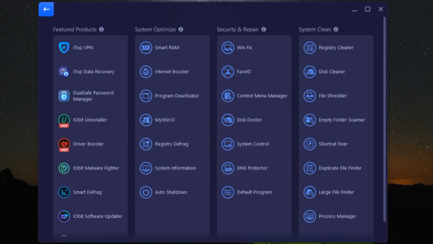This screenshot has height=244, width=433.
Task: Select the Win Fix label
Action: pyautogui.click(x=245, y=48)
